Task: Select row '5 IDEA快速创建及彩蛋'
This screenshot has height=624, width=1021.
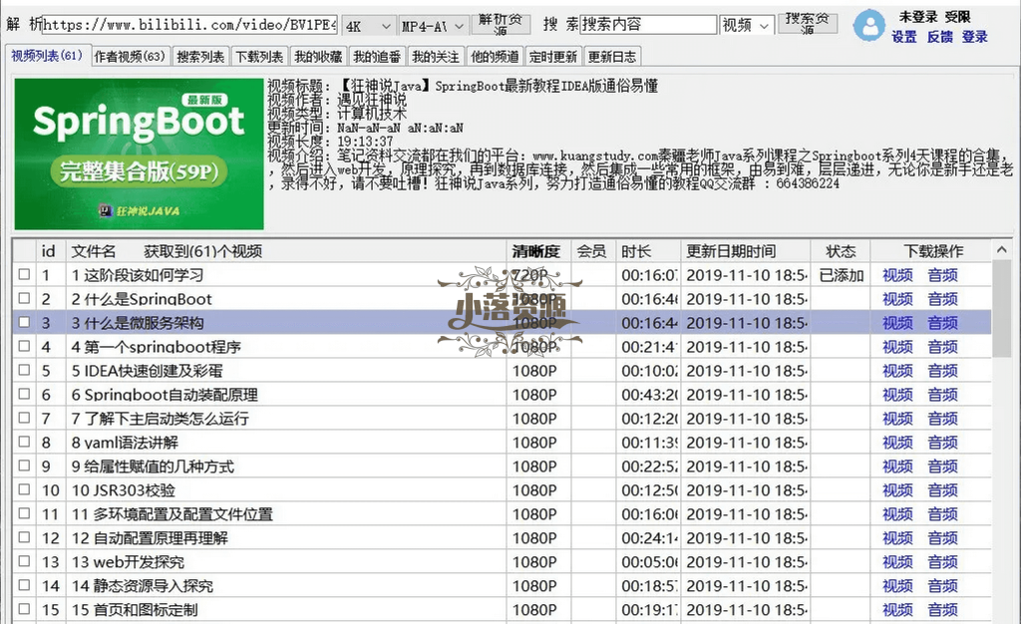Action: pyautogui.click(x=502, y=370)
